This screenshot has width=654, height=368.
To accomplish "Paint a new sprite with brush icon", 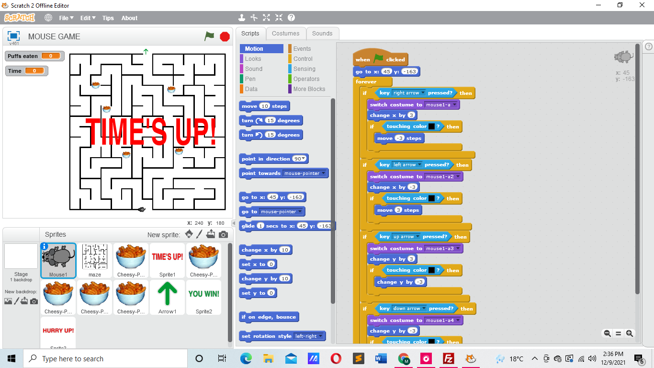I will pos(200,234).
